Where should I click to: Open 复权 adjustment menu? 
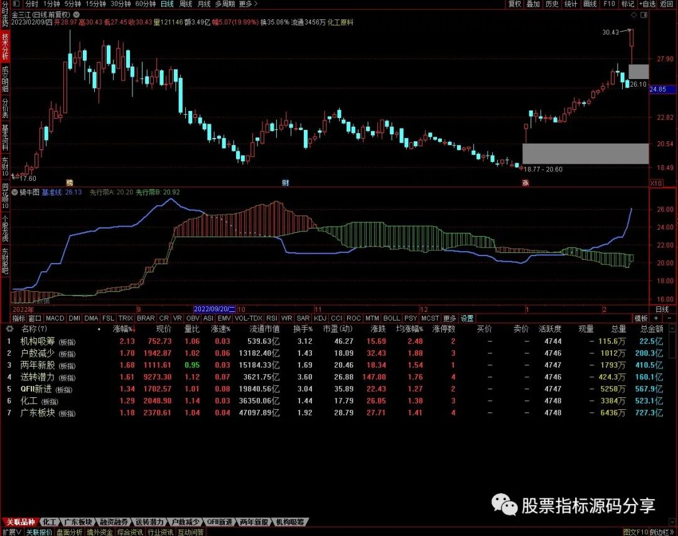(515, 4)
